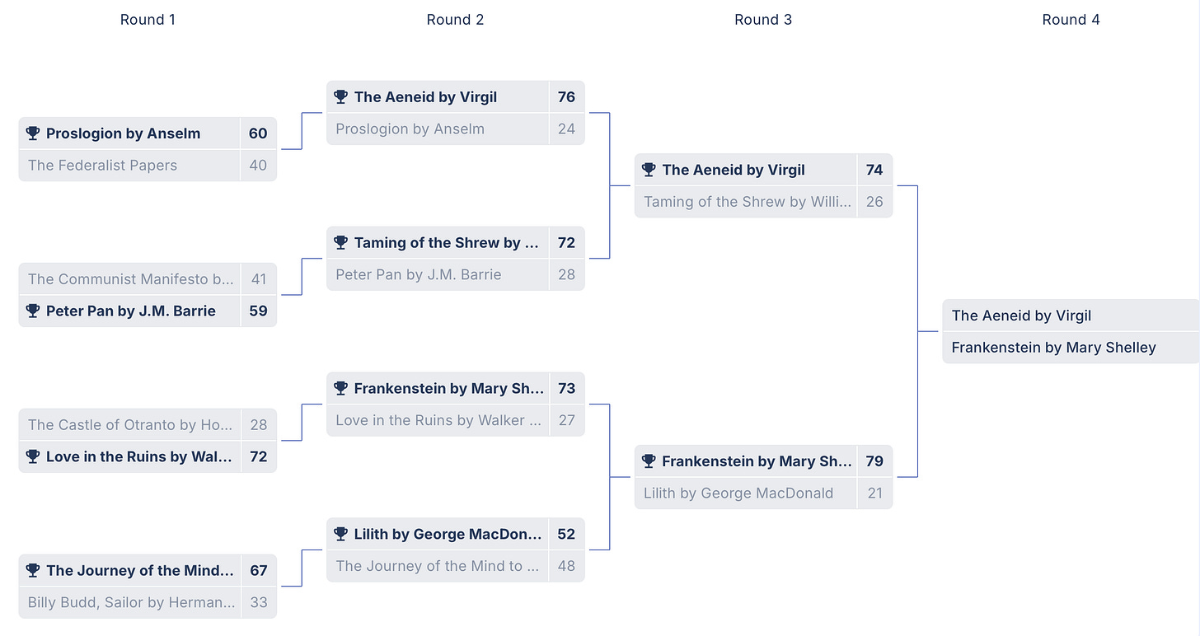Click Lilith losing entry in Round 3
The height and width of the screenshot is (636, 1200).
point(763,493)
